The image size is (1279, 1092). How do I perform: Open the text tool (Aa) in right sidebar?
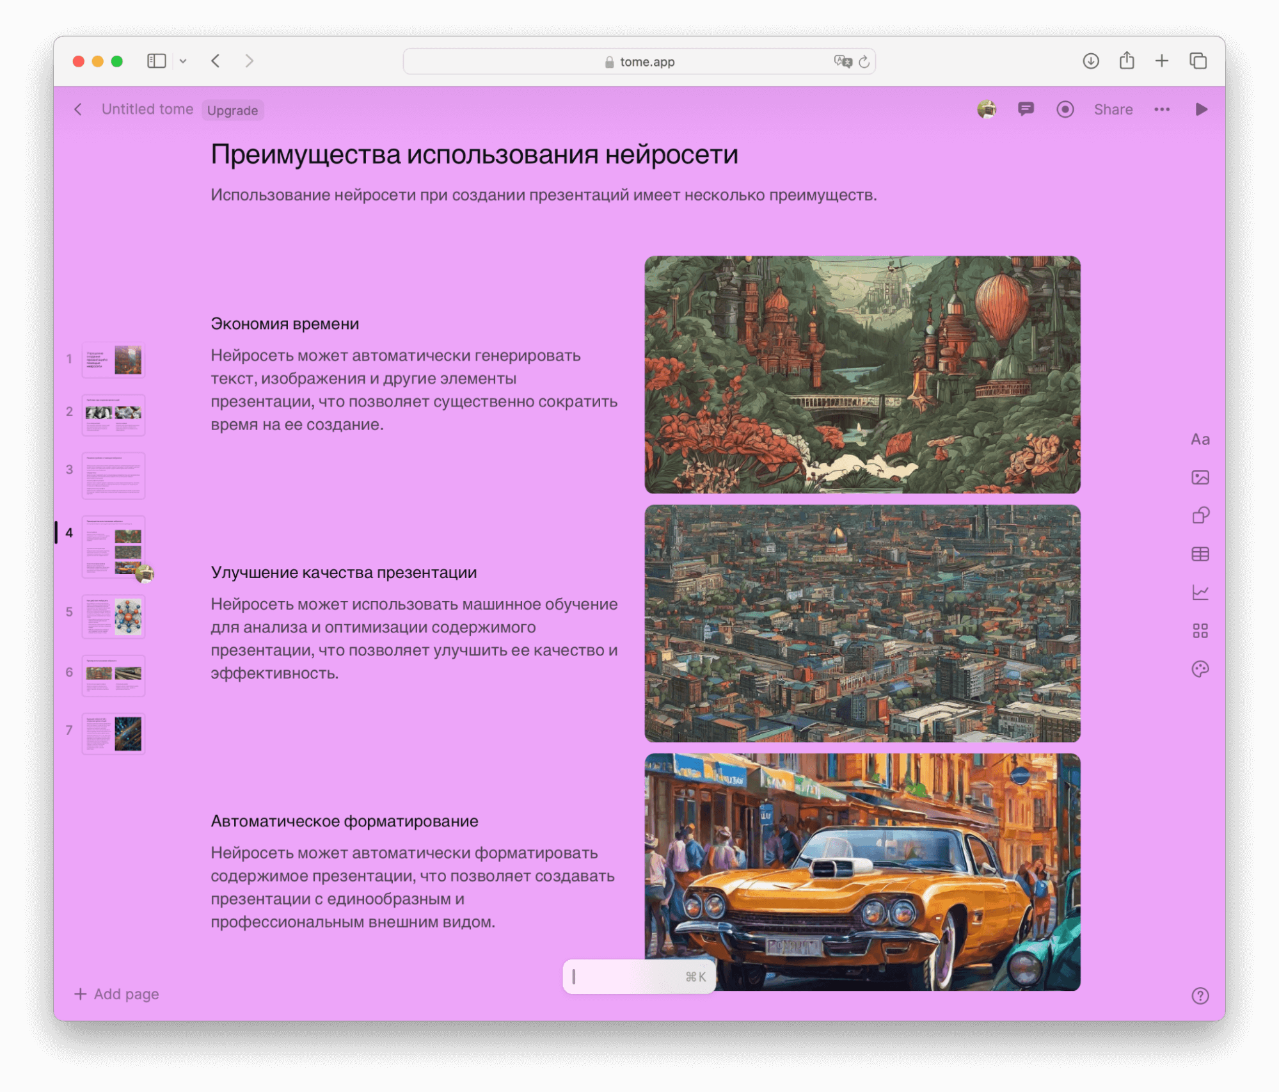pyautogui.click(x=1200, y=439)
